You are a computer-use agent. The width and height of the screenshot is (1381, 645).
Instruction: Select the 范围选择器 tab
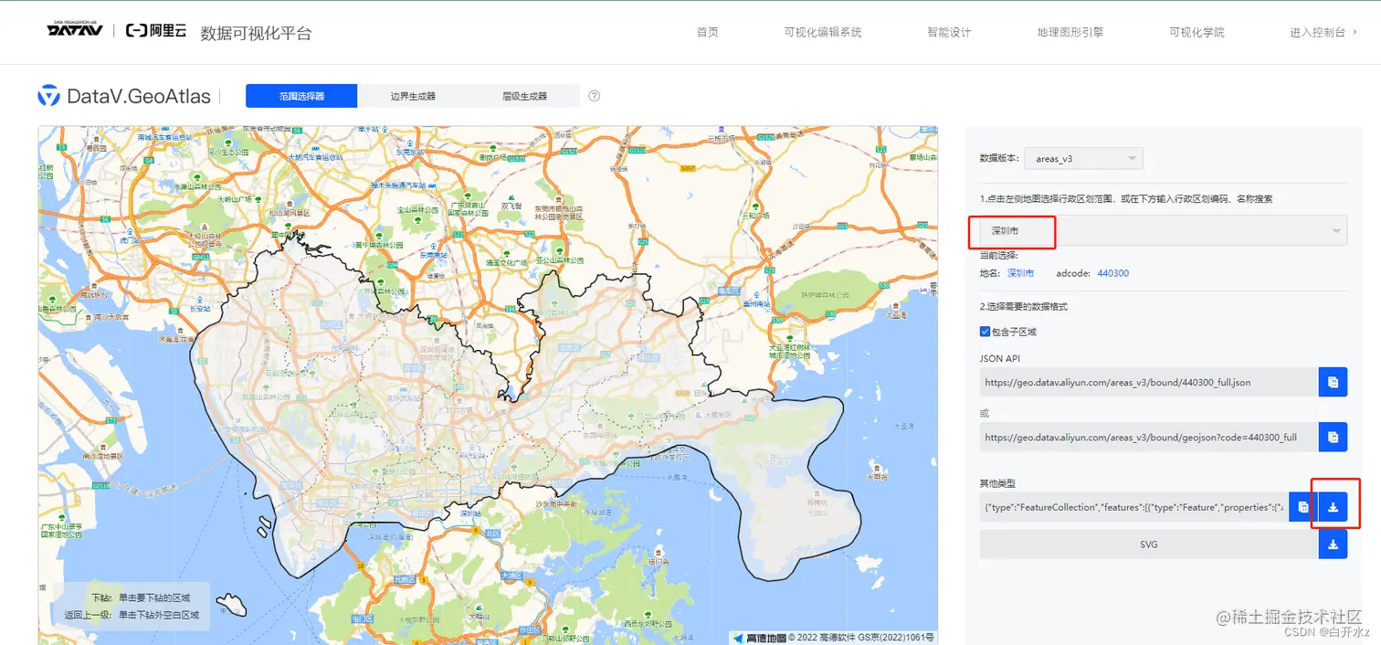pyautogui.click(x=301, y=96)
